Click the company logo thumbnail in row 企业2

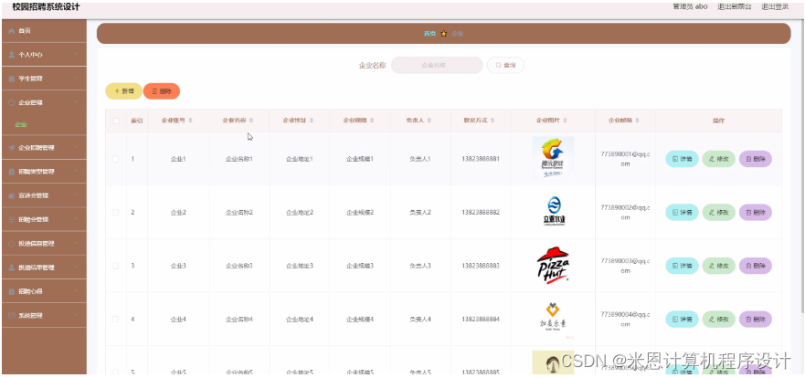(x=554, y=211)
